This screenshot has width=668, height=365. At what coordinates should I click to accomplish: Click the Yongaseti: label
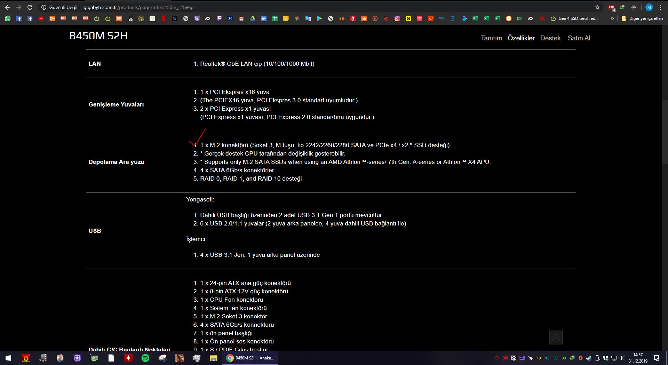[200, 200]
